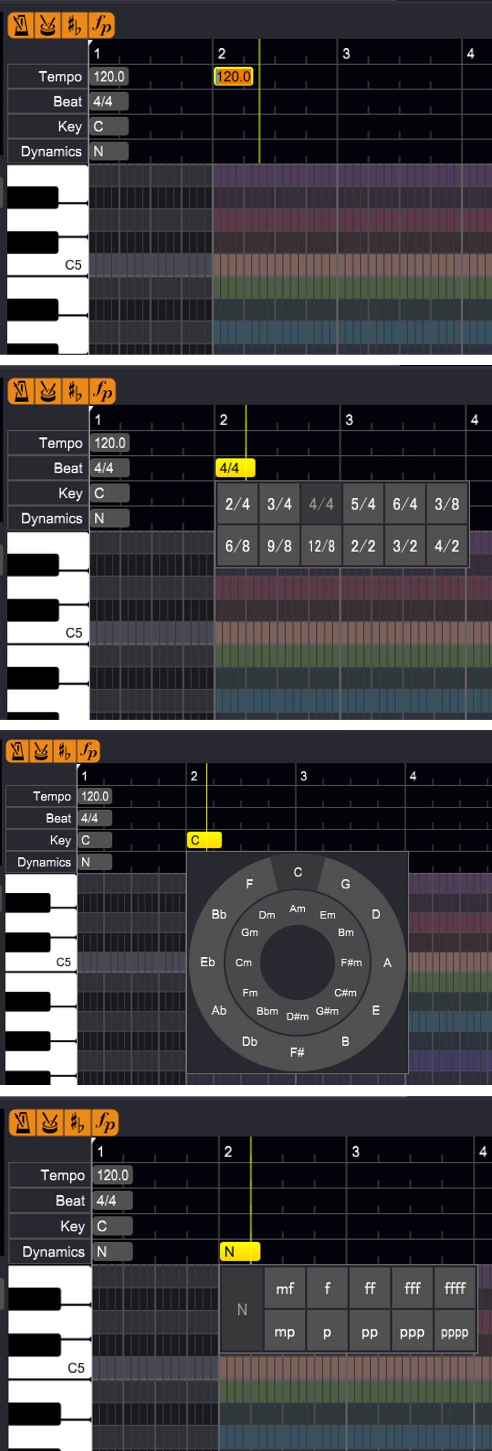Click the sharp-flat icon in the key wheel panel
The height and width of the screenshot is (1451, 492).
(x=65, y=751)
